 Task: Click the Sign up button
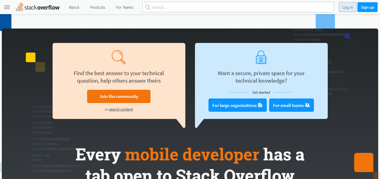click(367, 7)
